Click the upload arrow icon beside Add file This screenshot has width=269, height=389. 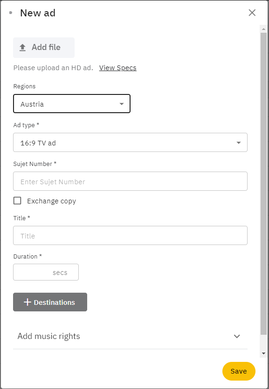tap(22, 47)
